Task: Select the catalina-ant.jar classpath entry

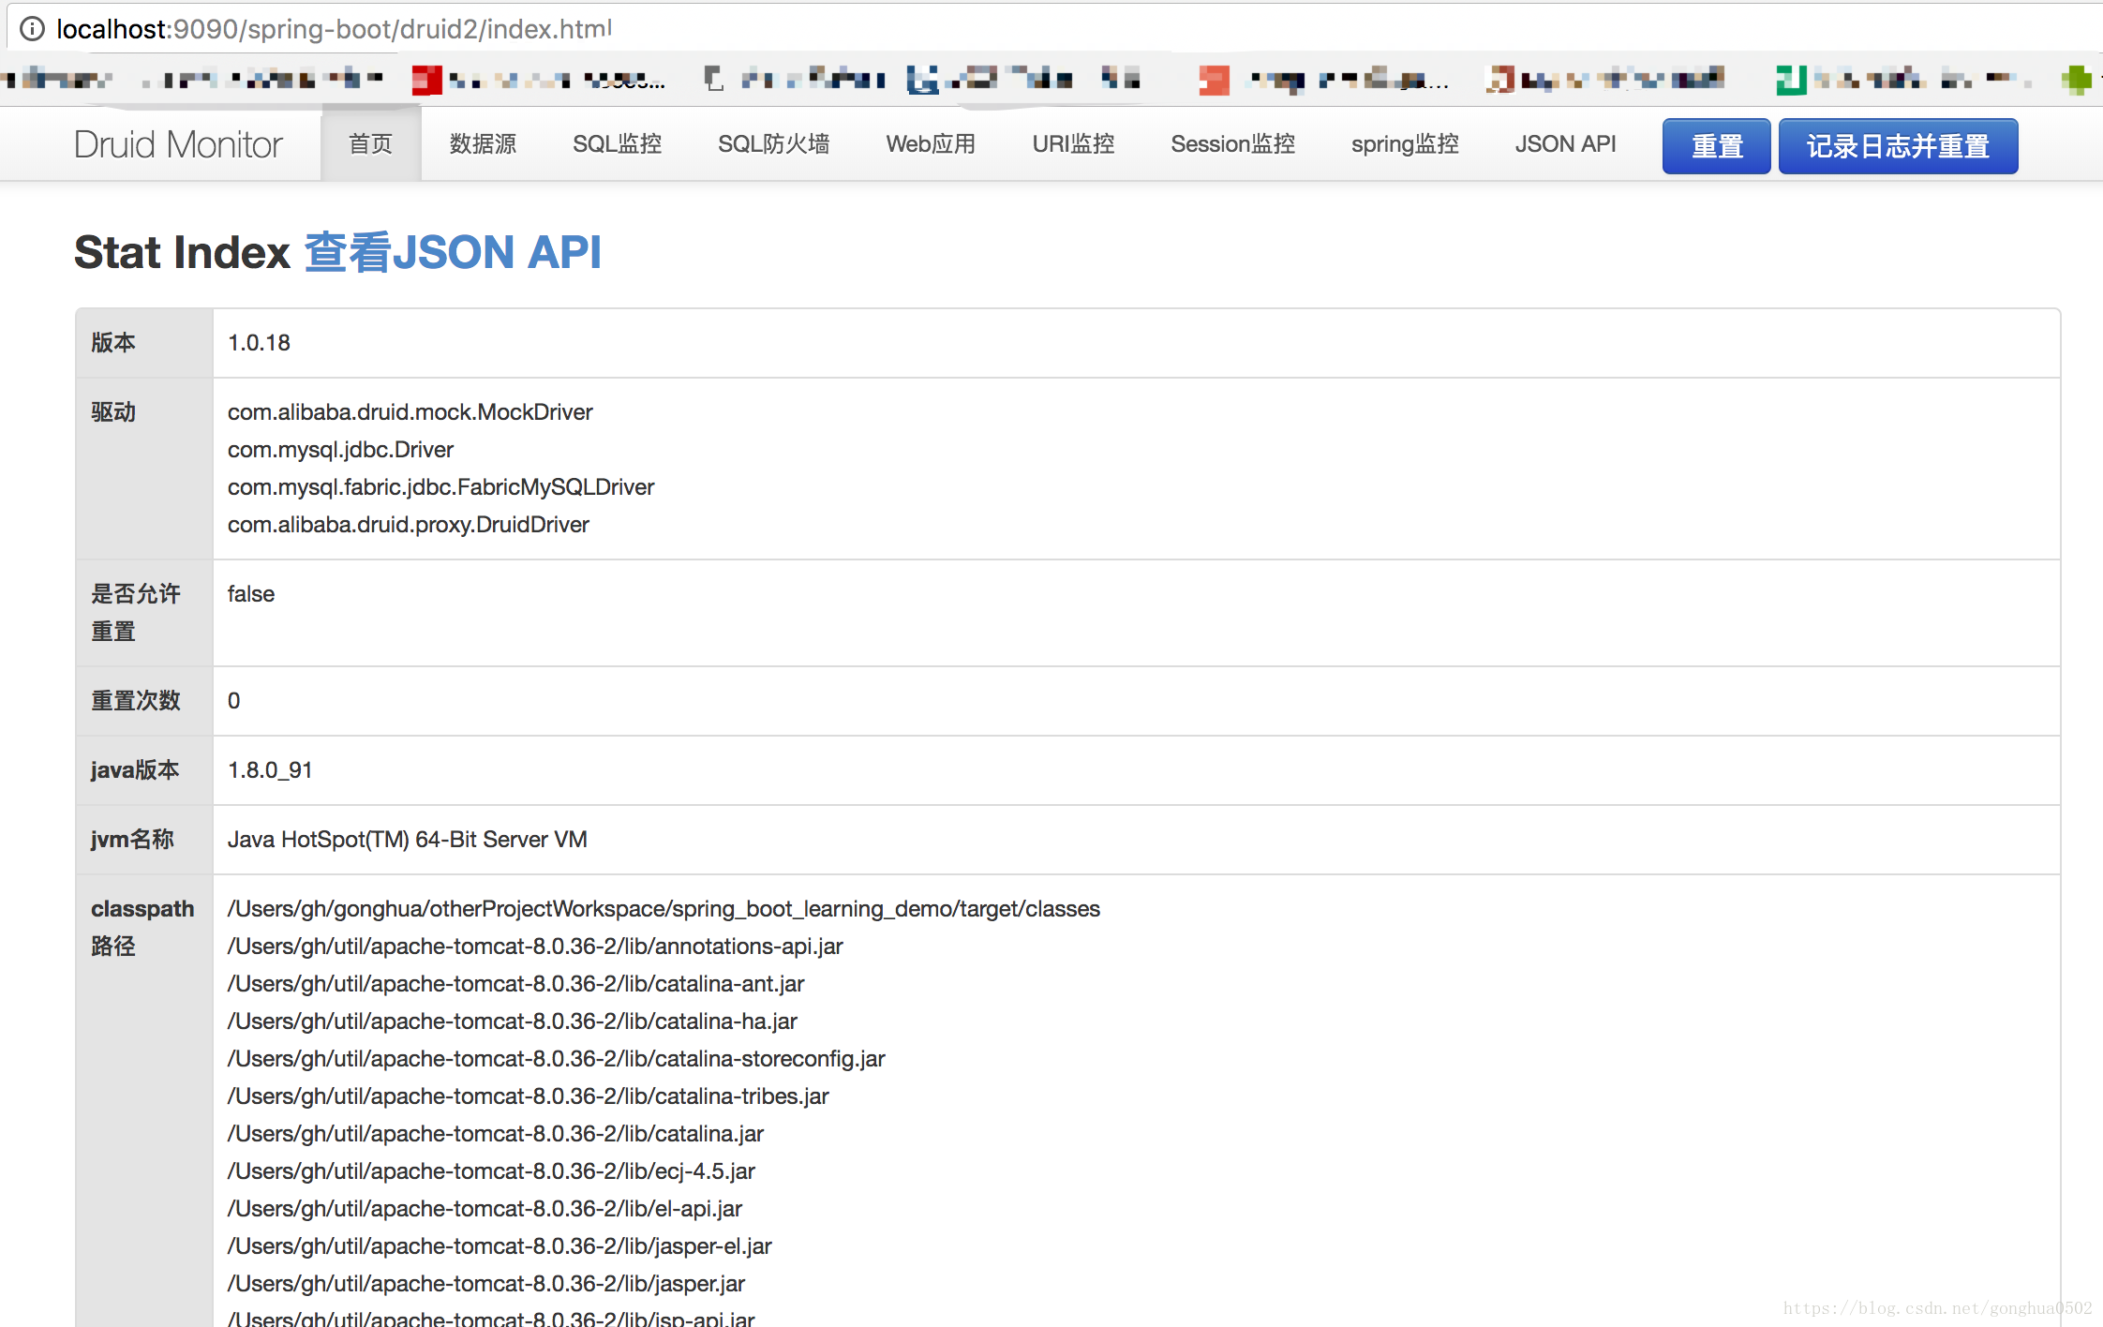Action: pos(515,984)
